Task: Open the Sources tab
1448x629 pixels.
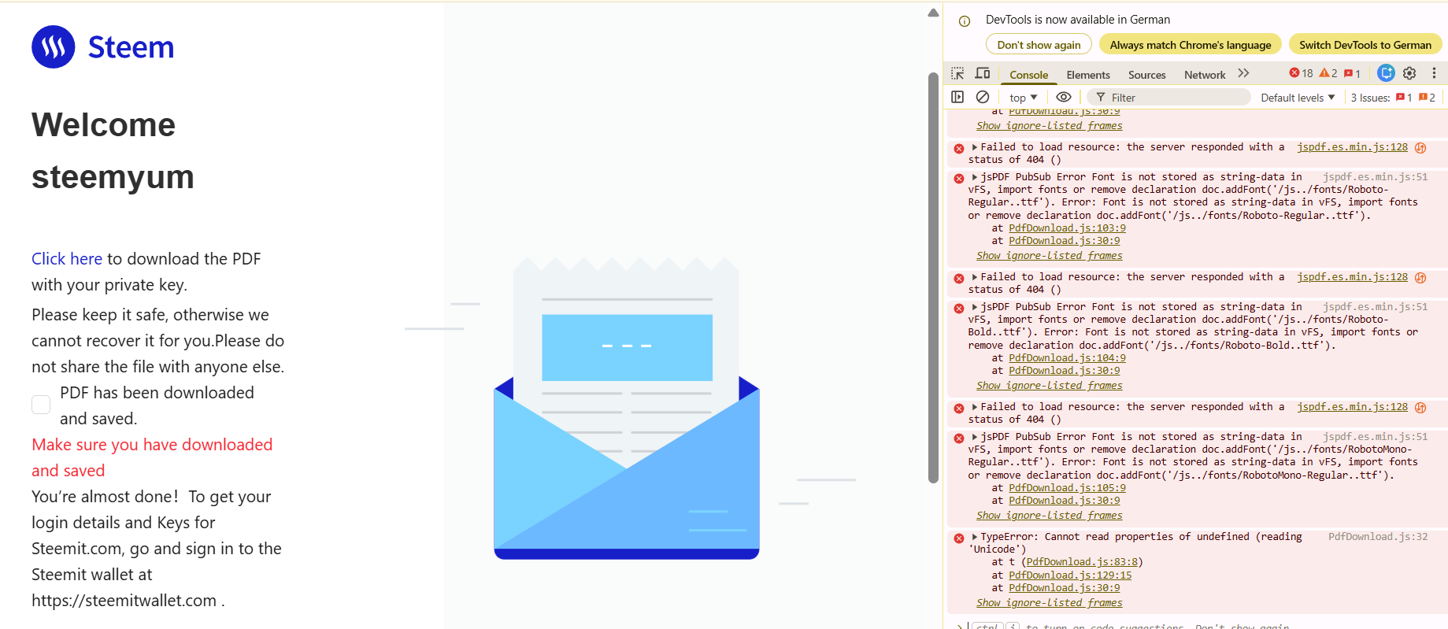Action: pos(1146,75)
